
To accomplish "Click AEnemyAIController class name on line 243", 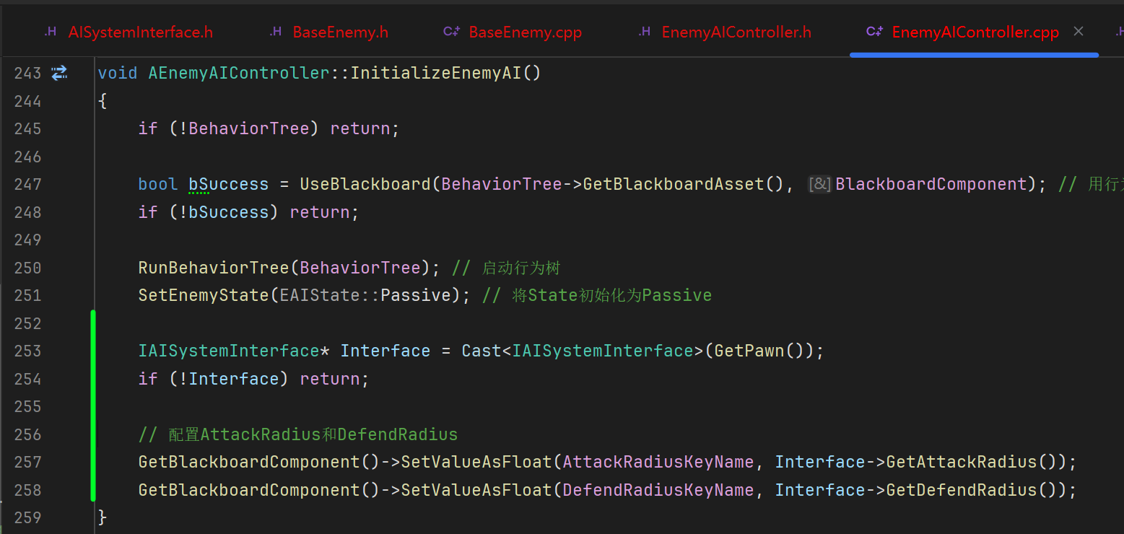I will pos(239,74).
